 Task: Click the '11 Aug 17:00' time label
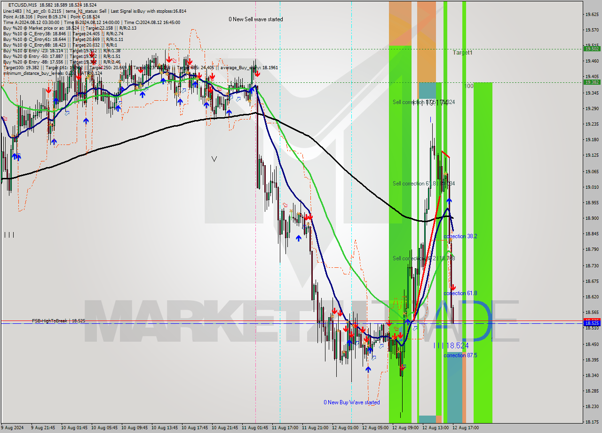tap(285, 428)
